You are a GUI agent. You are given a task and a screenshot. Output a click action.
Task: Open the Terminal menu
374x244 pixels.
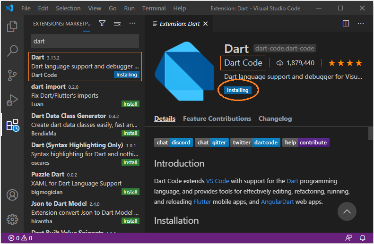coord(154,8)
